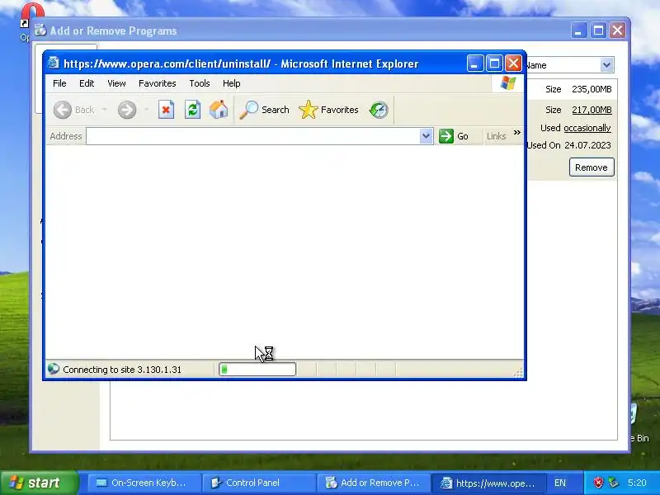This screenshot has width=660, height=495.
Task: Click the red security shield tray icon
Action: tap(598, 483)
